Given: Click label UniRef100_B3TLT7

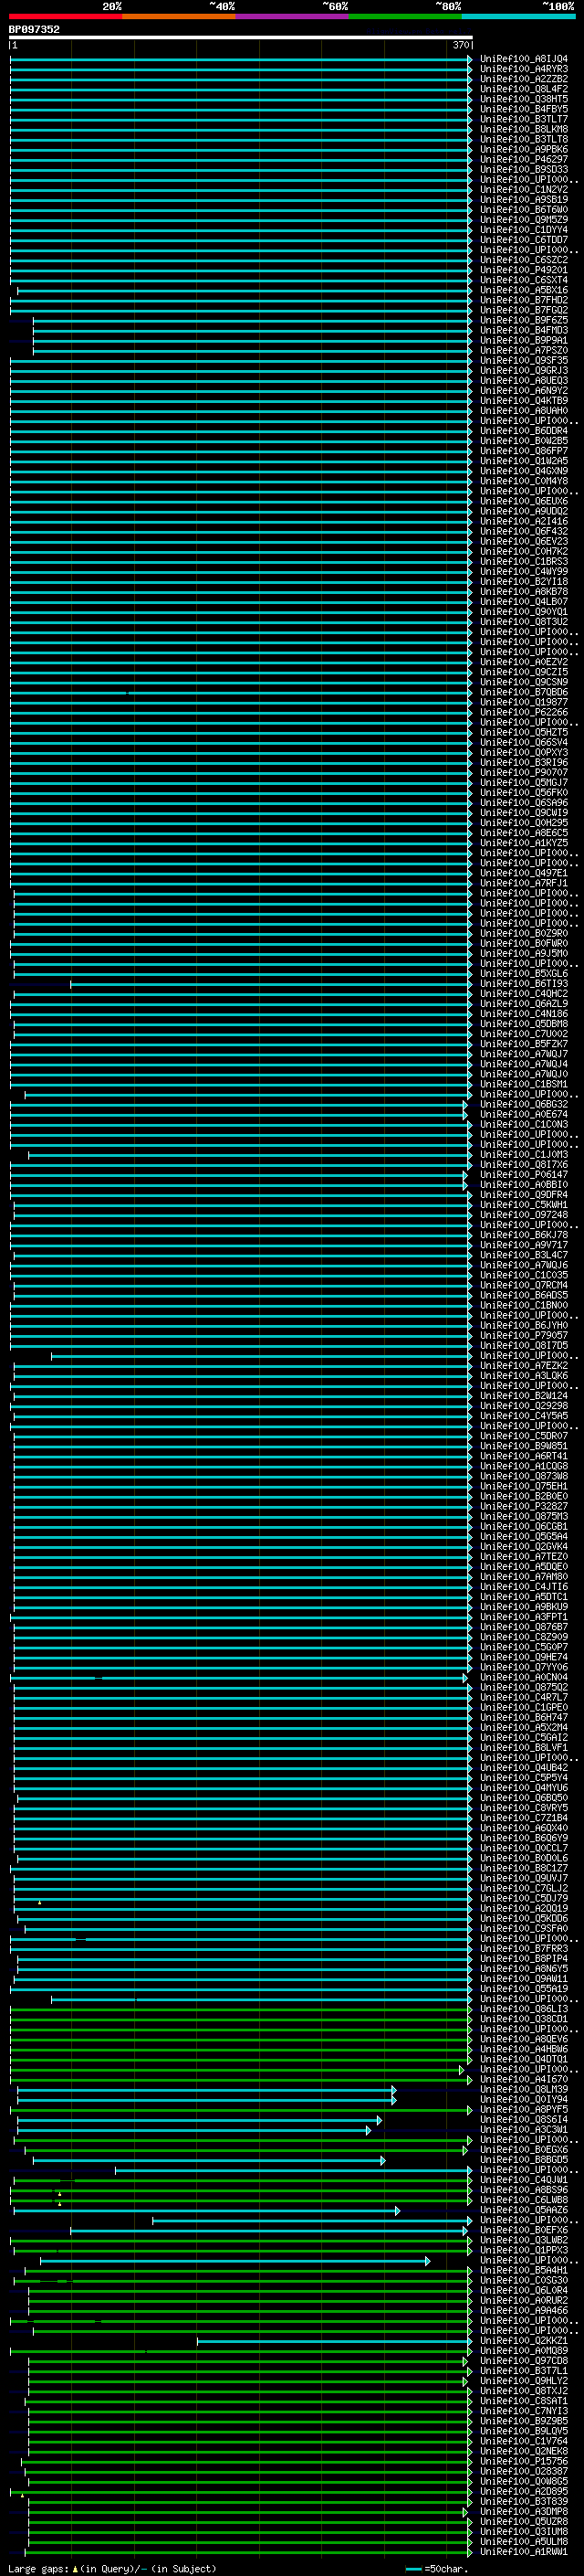Looking at the screenshot, I should point(524,119).
